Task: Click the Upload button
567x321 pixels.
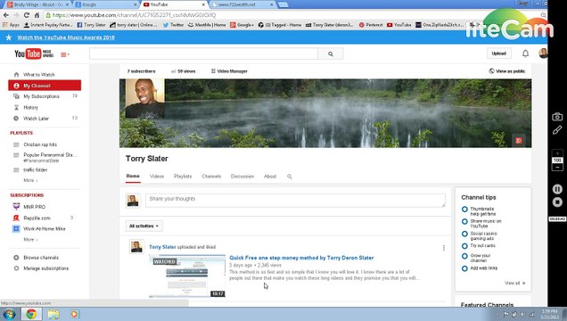Action: 498,53
